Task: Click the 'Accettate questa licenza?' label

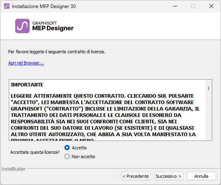Action: point(35,152)
